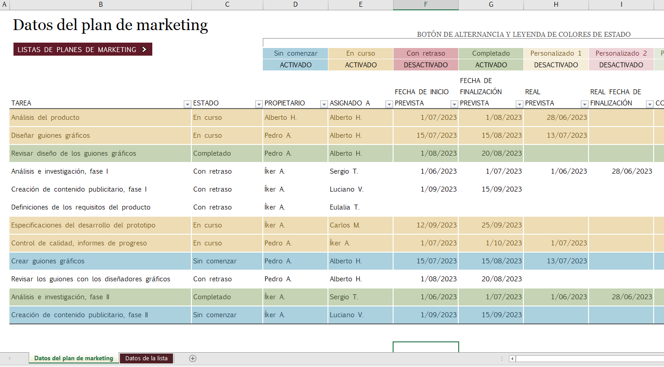Enable the 'Personalizado 1' status
664x367 pixels.
coord(556,65)
